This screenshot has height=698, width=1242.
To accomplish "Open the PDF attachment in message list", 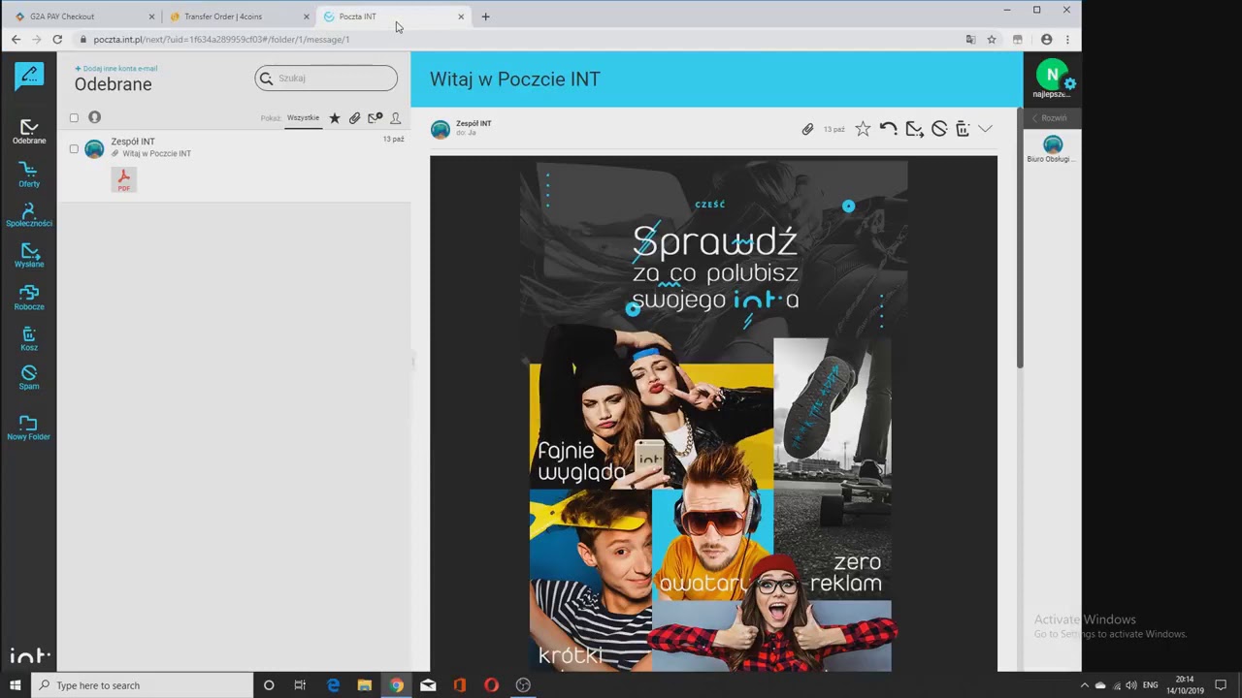I will click(x=123, y=179).
